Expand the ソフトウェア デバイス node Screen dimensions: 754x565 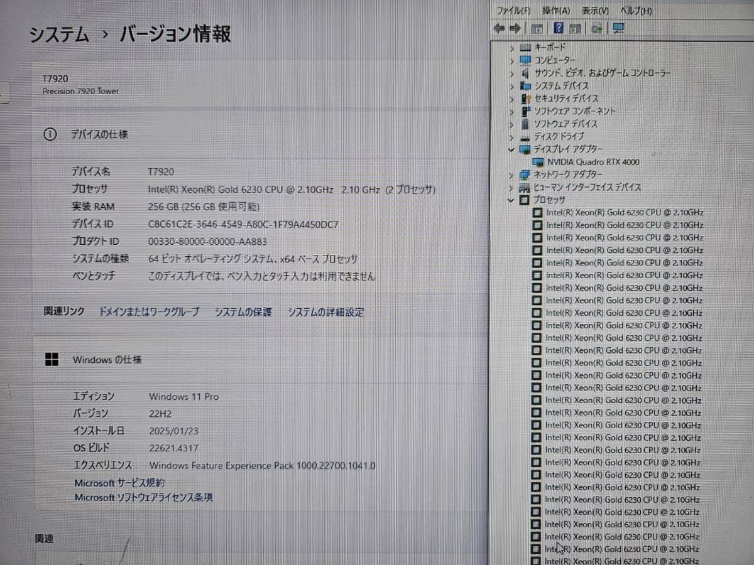tap(512, 124)
